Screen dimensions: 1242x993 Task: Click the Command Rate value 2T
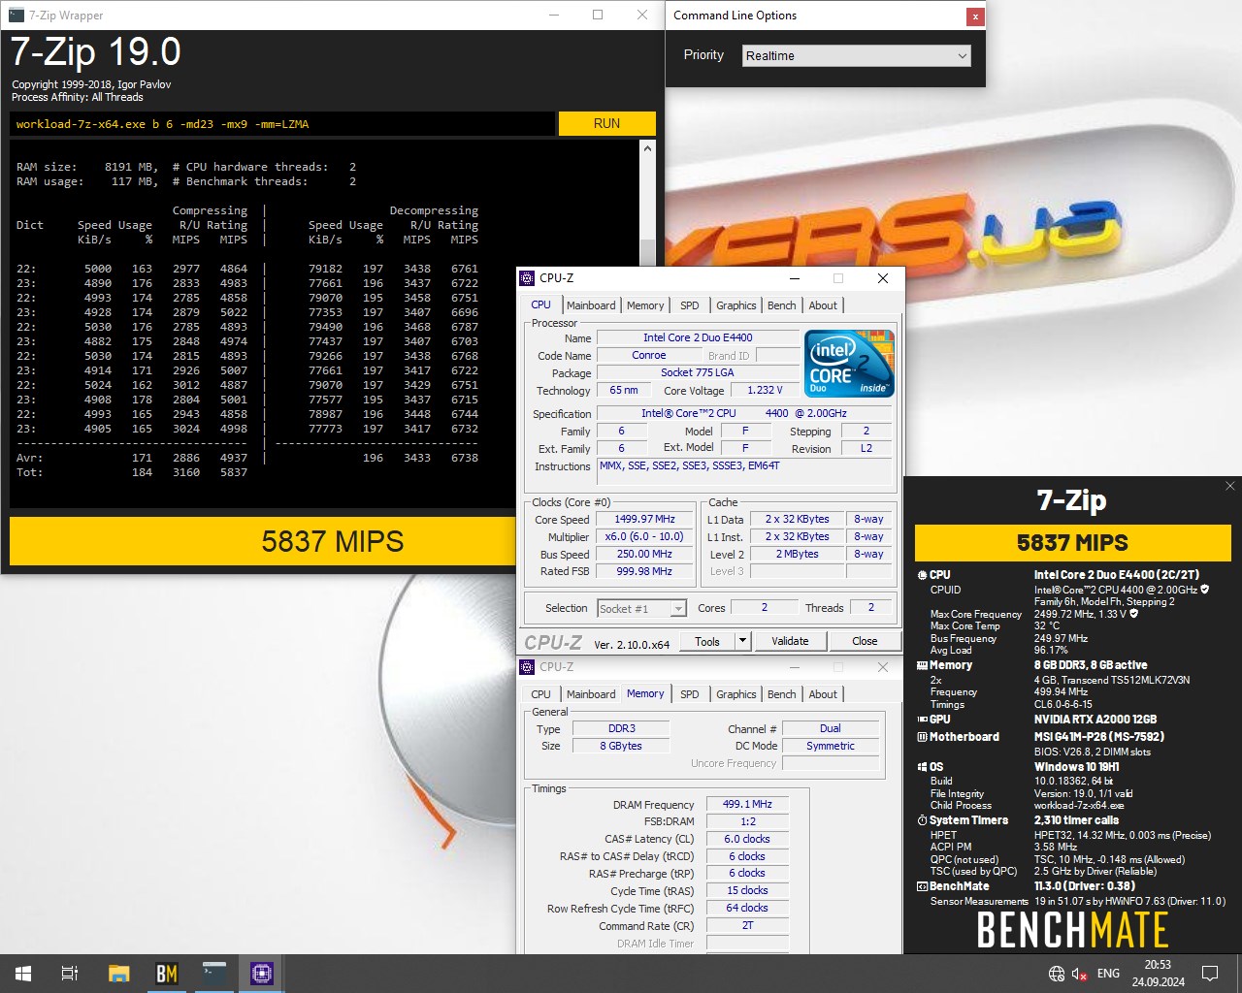coord(747,925)
